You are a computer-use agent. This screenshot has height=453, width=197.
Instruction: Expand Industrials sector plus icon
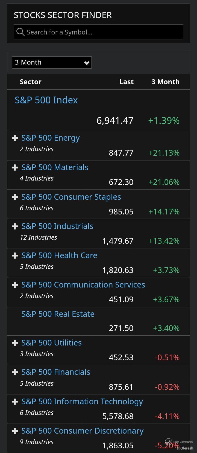[15, 226]
